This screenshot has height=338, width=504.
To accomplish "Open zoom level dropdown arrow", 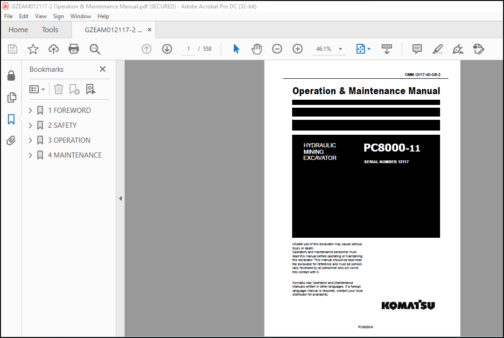I will (x=340, y=49).
